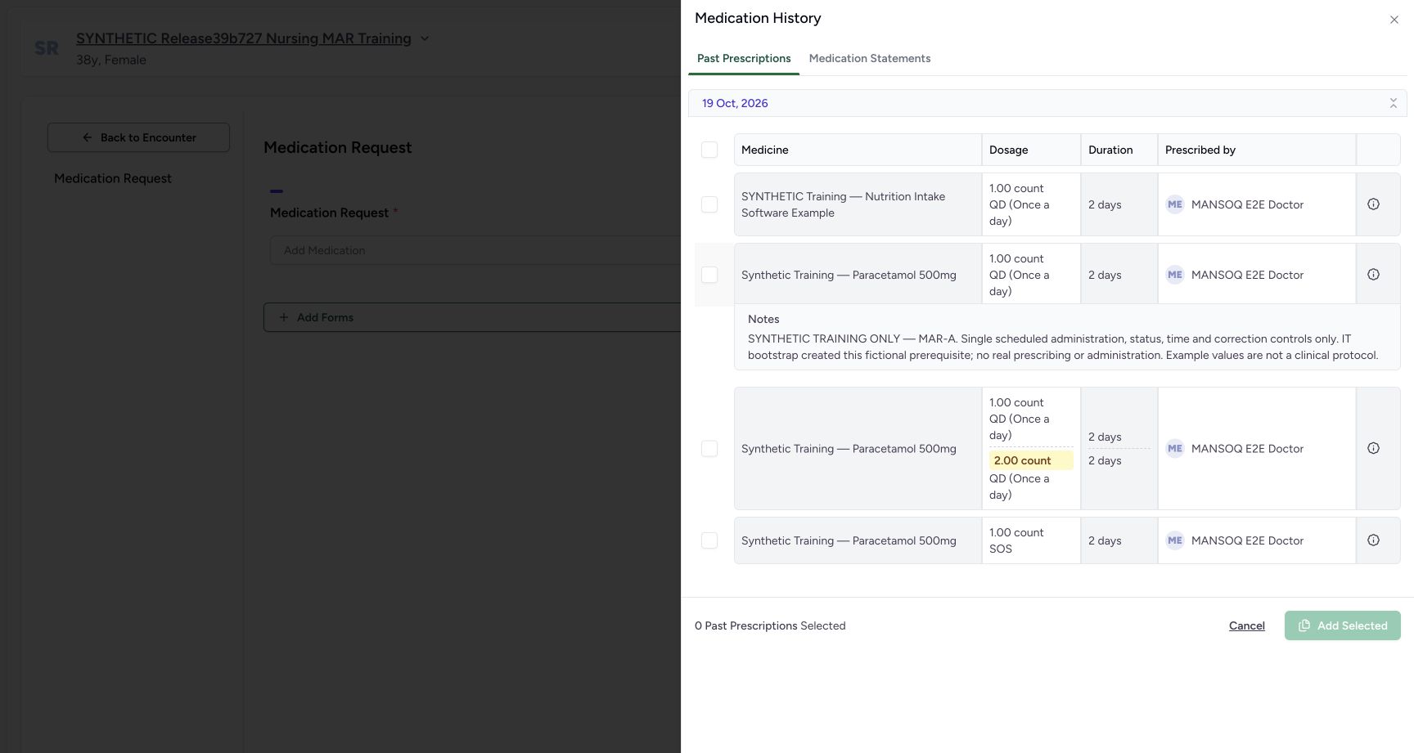The height and width of the screenshot is (753, 1414).
Task: Click Cancel in Medication History
Action: click(1247, 625)
